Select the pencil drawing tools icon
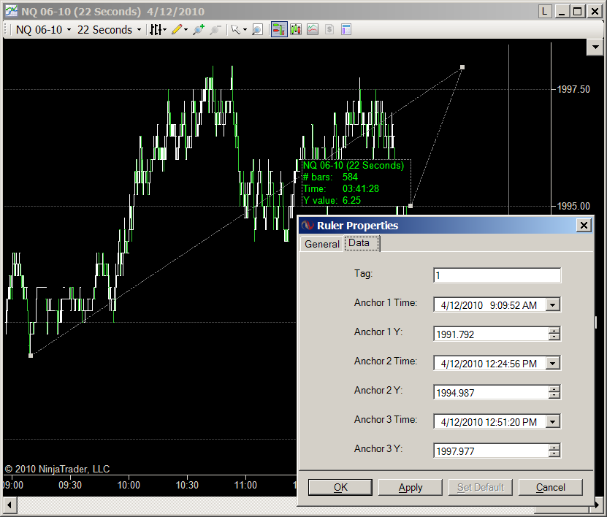The height and width of the screenshot is (517, 607). click(177, 29)
